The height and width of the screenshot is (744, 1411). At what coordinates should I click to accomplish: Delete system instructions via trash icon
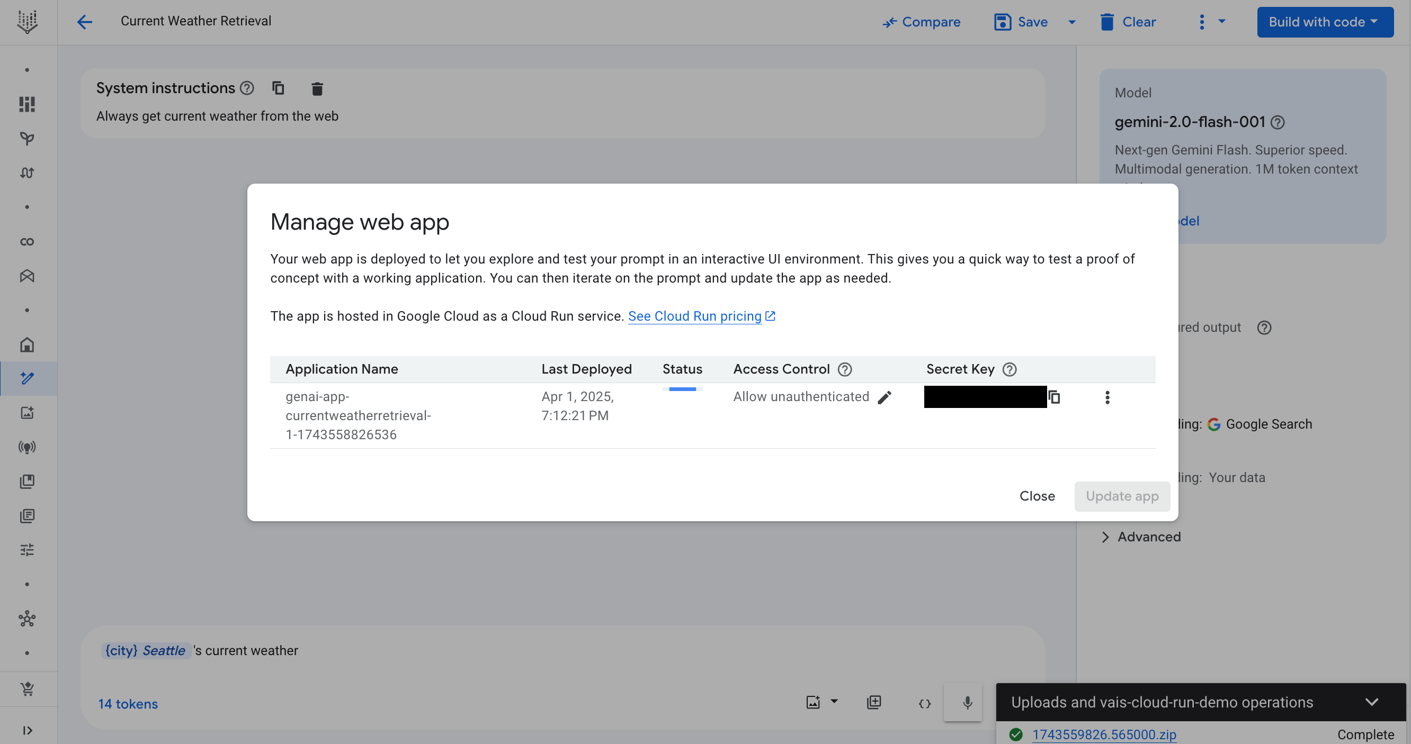(x=317, y=88)
